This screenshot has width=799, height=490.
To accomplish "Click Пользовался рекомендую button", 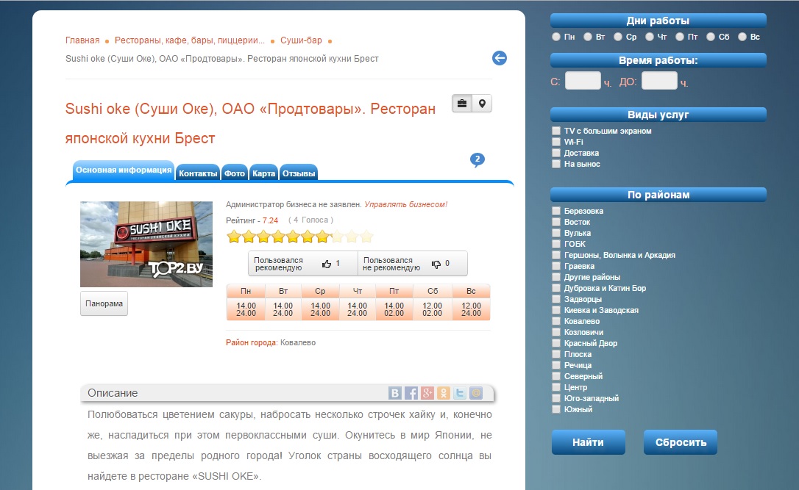I will click(x=303, y=264).
